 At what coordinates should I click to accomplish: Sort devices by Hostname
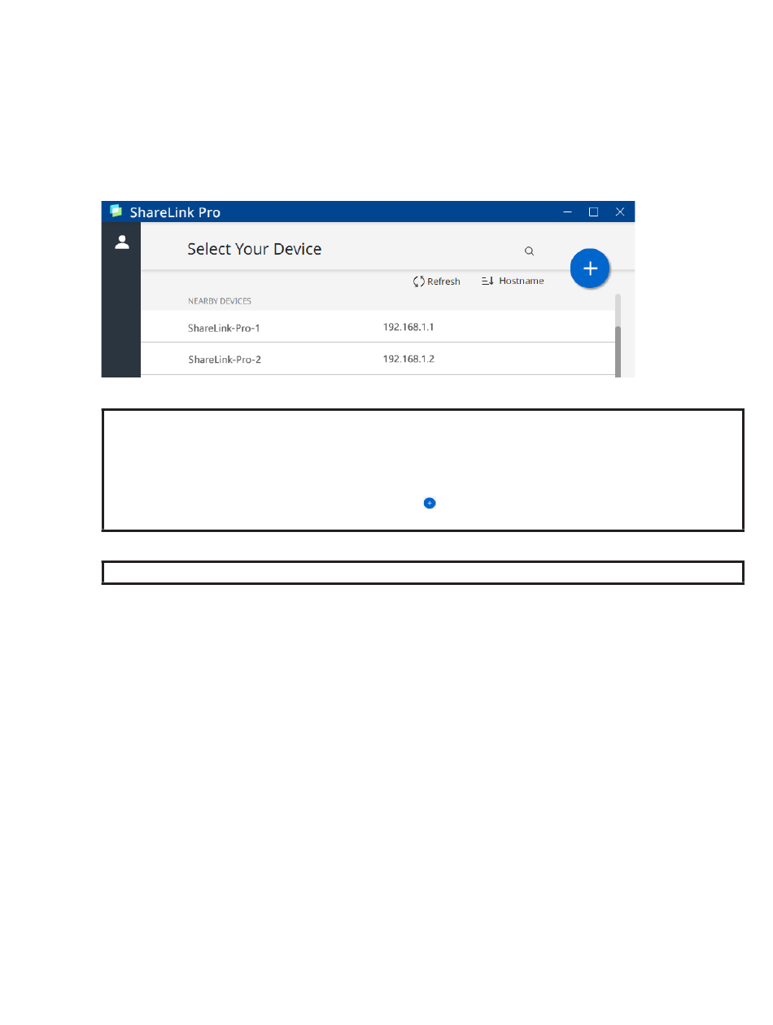[x=513, y=281]
